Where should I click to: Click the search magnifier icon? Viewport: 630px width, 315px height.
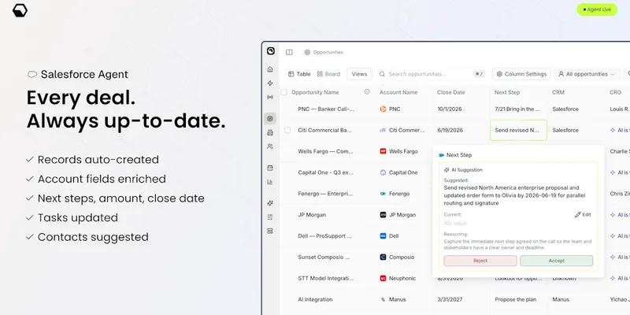coord(382,74)
